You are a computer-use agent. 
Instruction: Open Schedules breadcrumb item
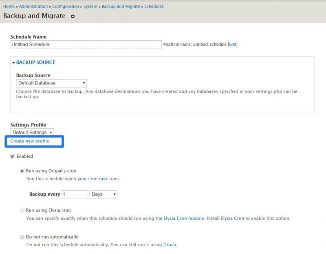(x=154, y=7)
